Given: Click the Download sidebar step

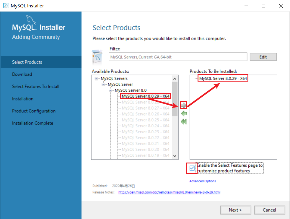Looking at the screenshot, I should (22, 74).
